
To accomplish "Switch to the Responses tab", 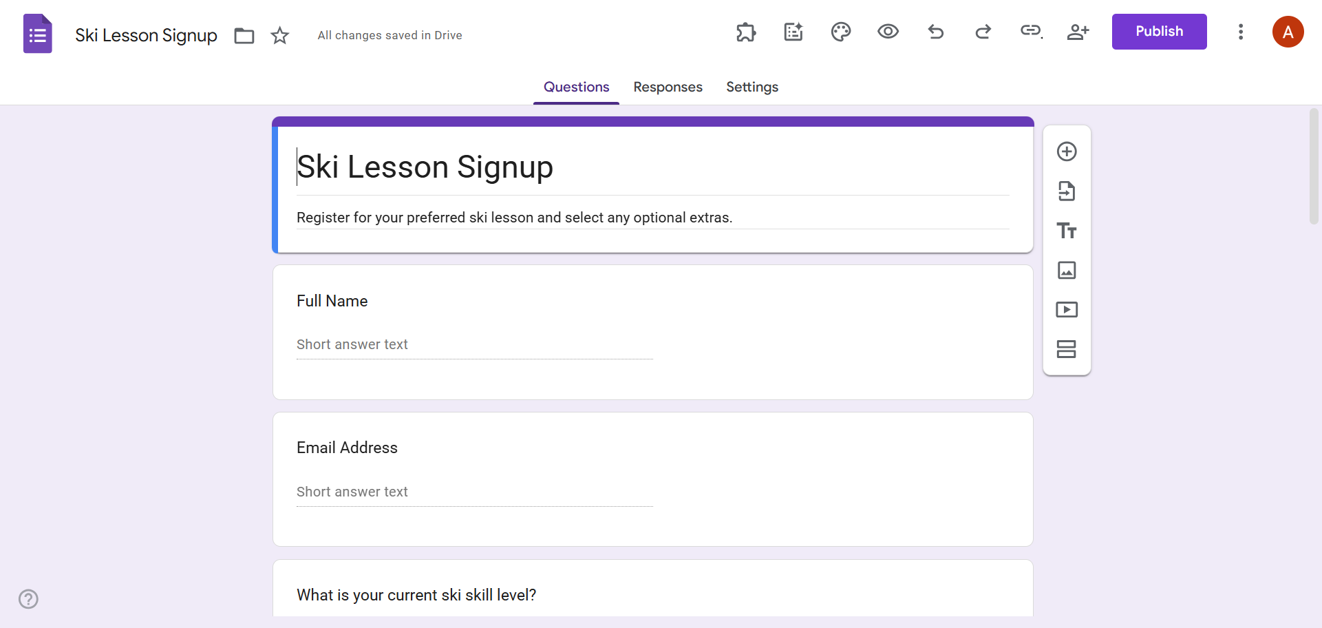I will (668, 87).
